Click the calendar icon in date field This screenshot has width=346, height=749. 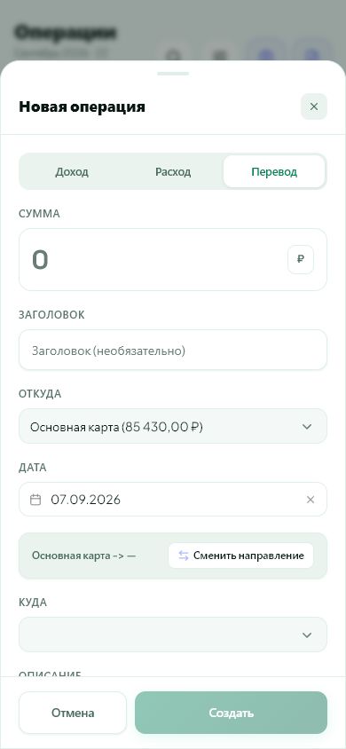pyautogui.click(x=35, y=500)
